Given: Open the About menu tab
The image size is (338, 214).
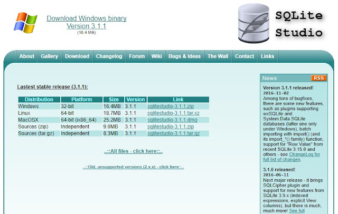Looking at the screenshot, I should coord(27,56).
